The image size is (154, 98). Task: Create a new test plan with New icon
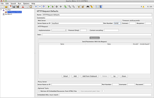pyautogui.click(x=2, y=7)
